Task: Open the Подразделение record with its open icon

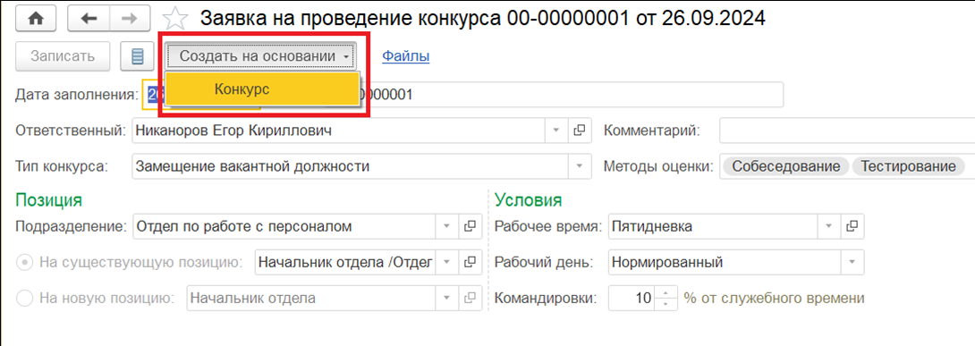Action: [x=471, y=227]
